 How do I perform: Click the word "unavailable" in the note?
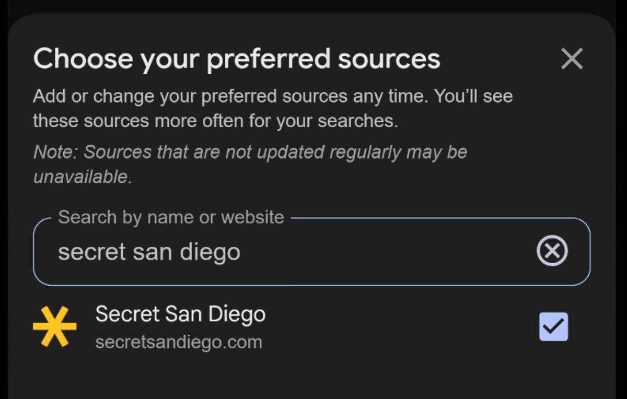point(81,177)
